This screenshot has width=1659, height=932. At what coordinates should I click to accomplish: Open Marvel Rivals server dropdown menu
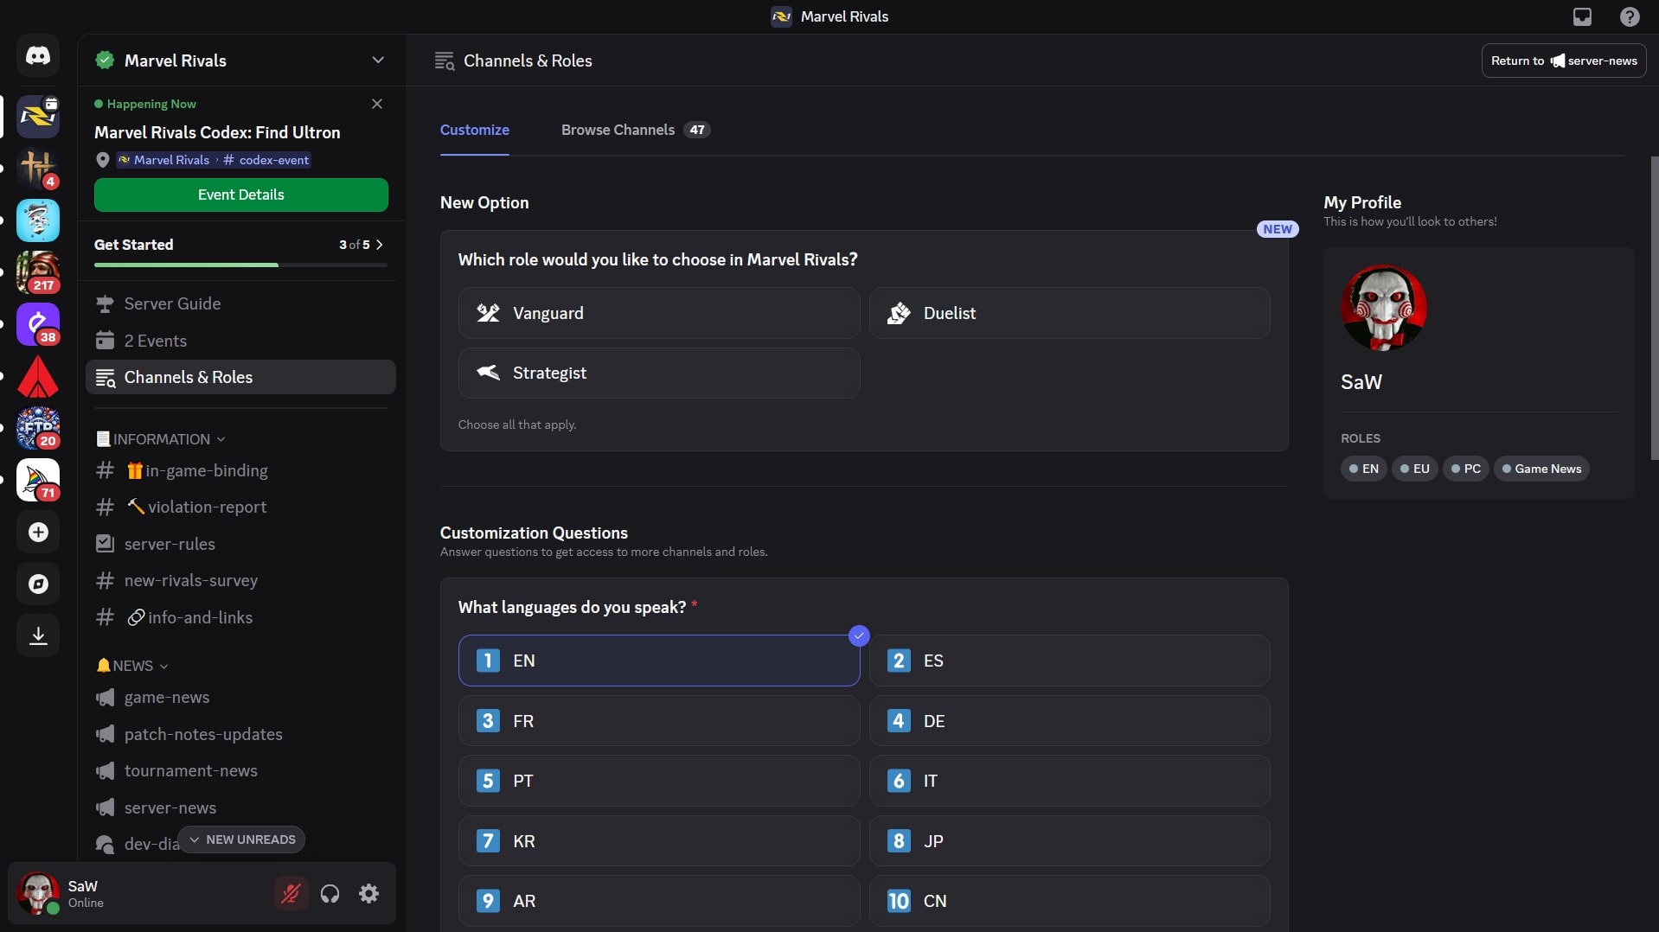point(378,61)
